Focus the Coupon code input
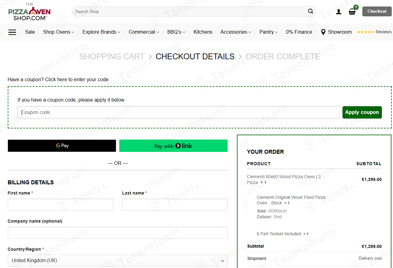 point(180,112)
